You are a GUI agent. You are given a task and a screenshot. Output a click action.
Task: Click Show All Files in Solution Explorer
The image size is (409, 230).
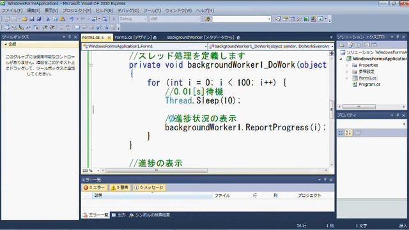pos(350,45)
